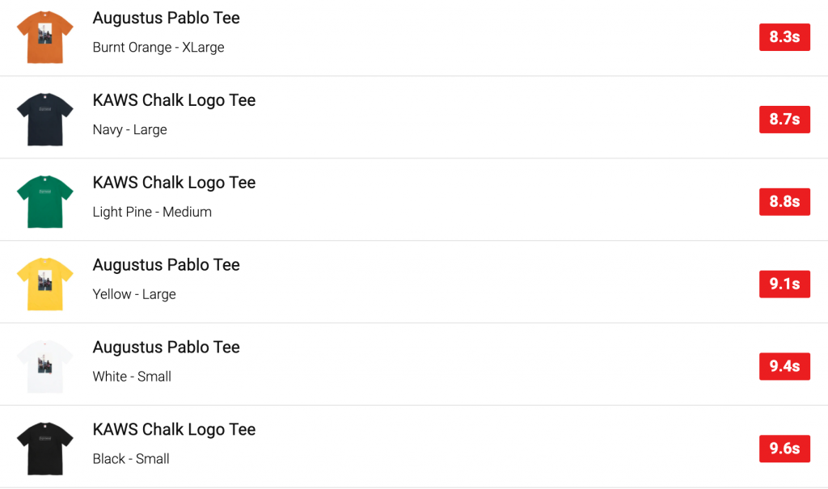The width and height of the screenshot is (828, 489).
Task: Click the White - Small variant text
Action: 132,377
